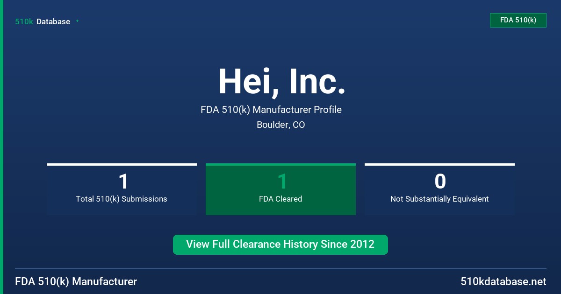Click the 510k Database logo text

pyautogui.click(x=43, y=21)
